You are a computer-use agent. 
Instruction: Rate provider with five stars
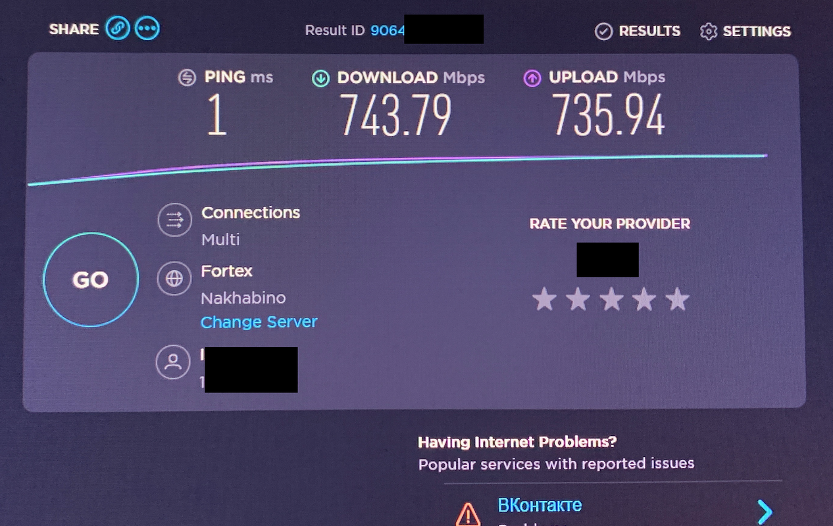click(x=677, y=300)
